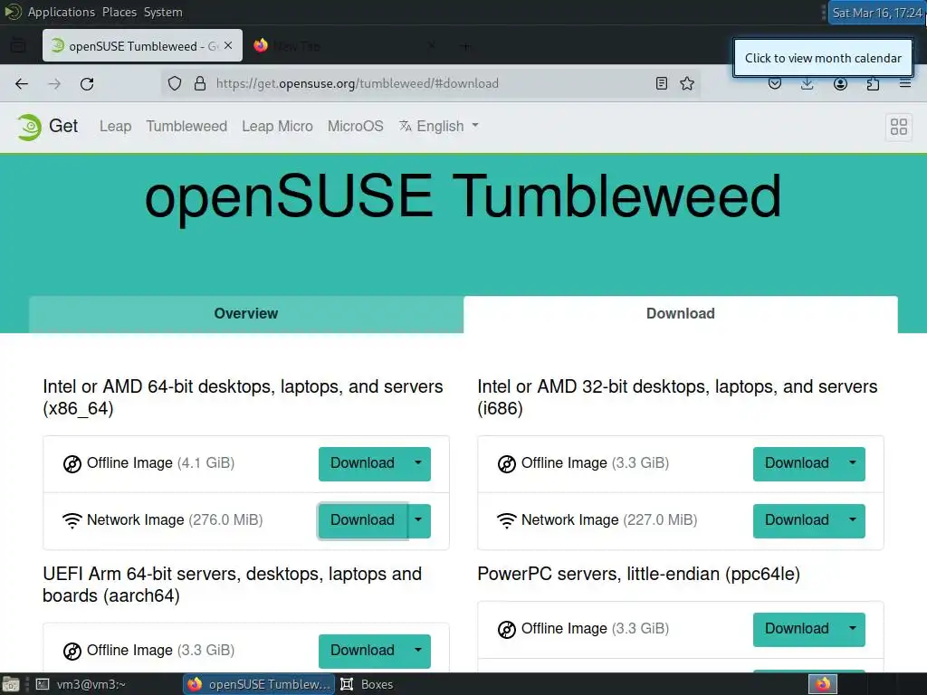Expand x86_64 Network Image download options arrow
Viewport: 927px width, 695px height.
coord(418,520)
